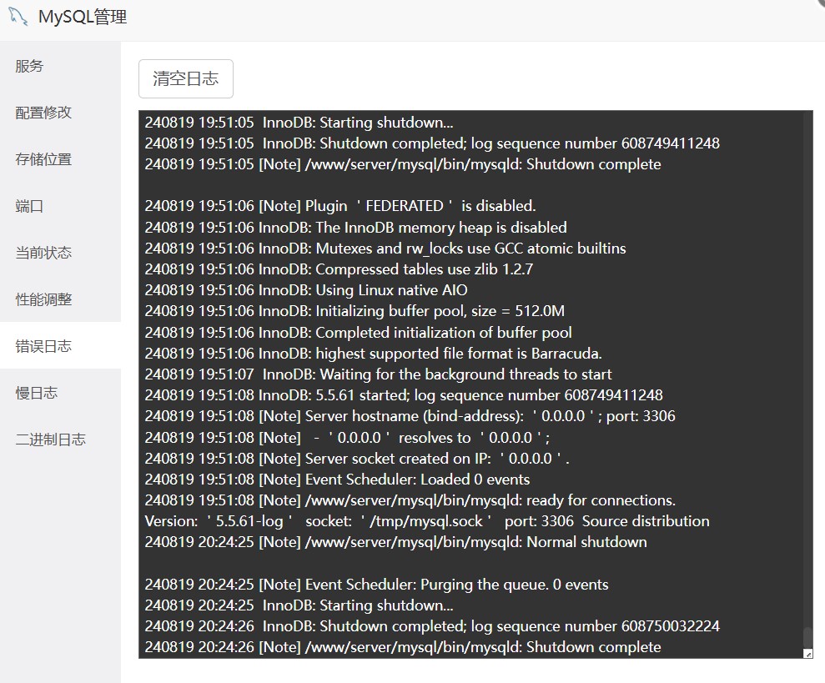Click log line '19:51:05 Shutdown completed; log sequence number 608749411248'
825x683 pixels.
coord(432,143)
